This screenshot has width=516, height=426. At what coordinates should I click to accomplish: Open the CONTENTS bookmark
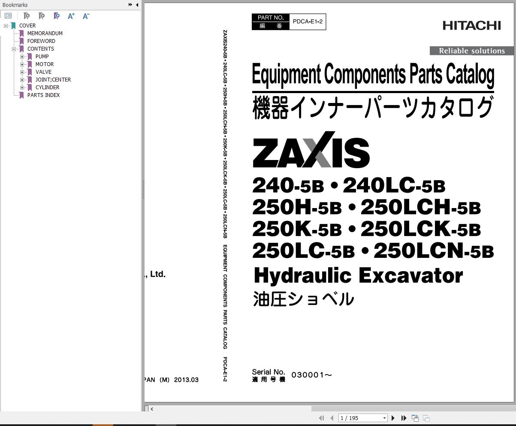(41, 49)
